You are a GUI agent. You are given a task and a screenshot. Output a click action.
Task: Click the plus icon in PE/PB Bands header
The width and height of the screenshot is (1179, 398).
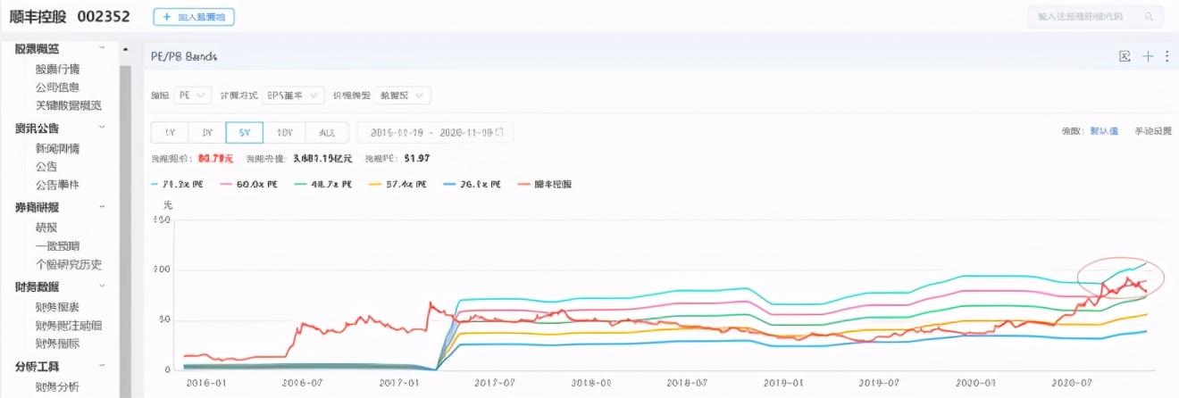1149,56
